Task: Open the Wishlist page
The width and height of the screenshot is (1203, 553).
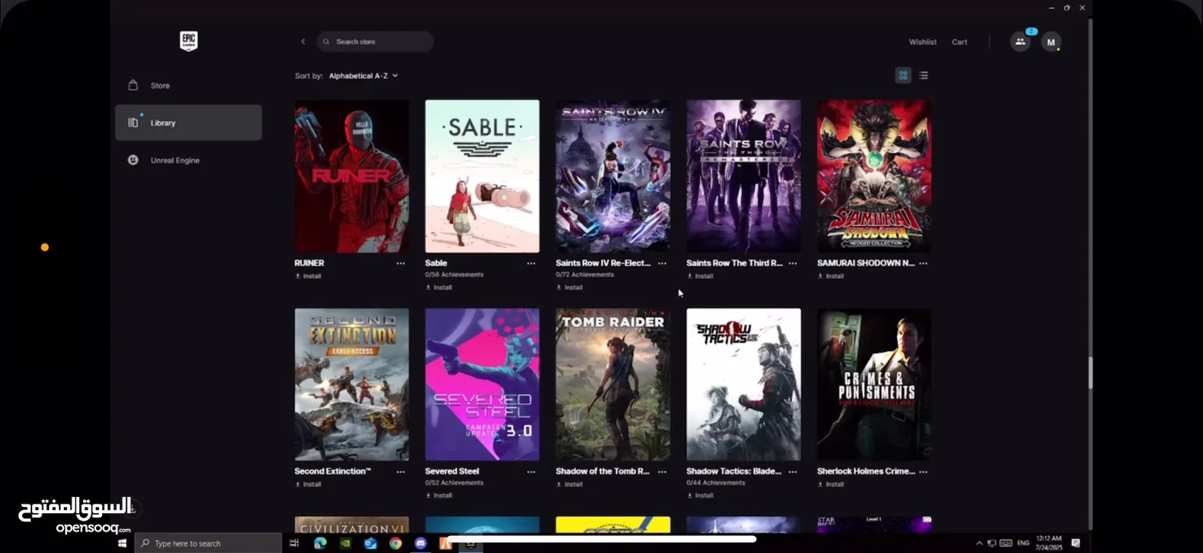Action: pos(923,42)
